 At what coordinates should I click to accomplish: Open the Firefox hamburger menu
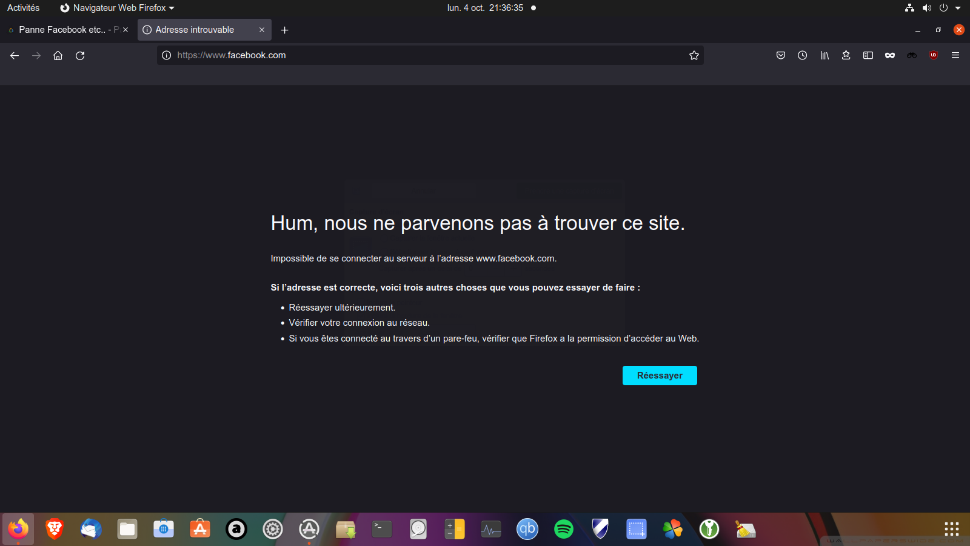pos(955,55)
